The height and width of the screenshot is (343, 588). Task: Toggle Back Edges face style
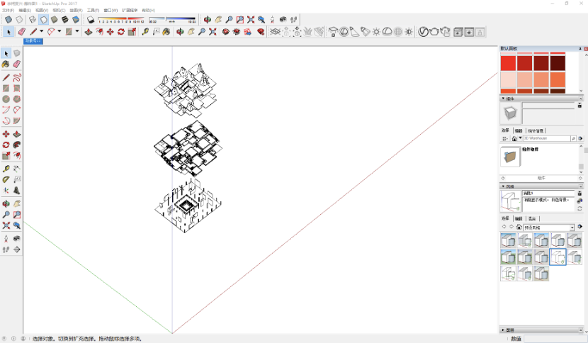pyautogui.click(x=19, y=20)
